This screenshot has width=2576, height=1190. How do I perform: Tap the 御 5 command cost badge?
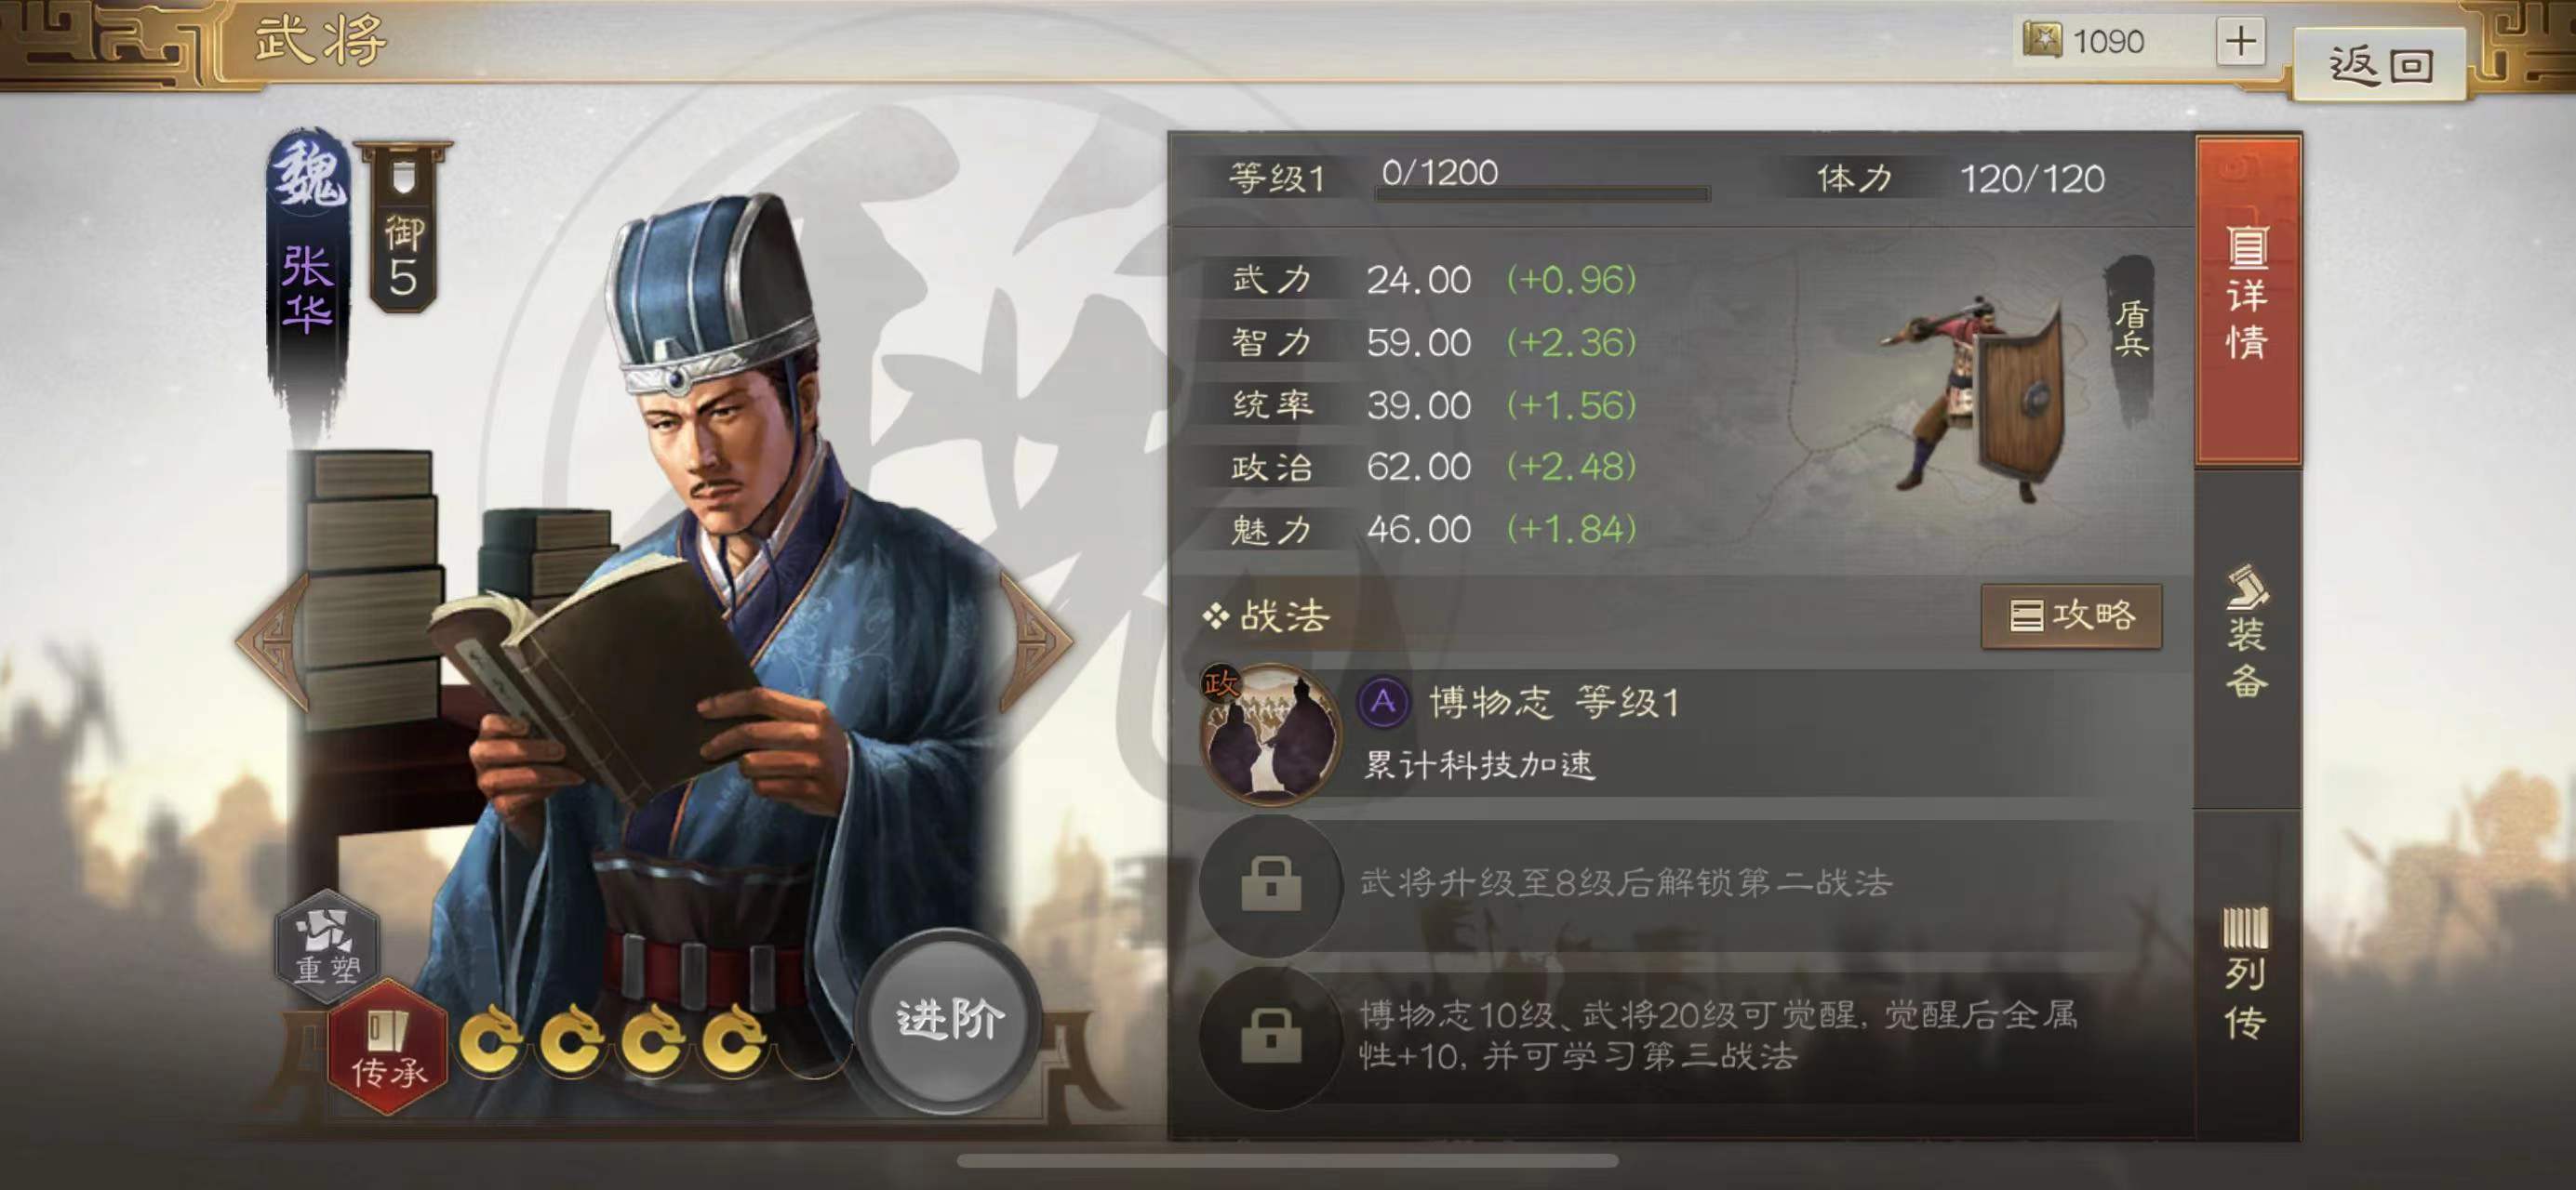[x=403, y=228]
